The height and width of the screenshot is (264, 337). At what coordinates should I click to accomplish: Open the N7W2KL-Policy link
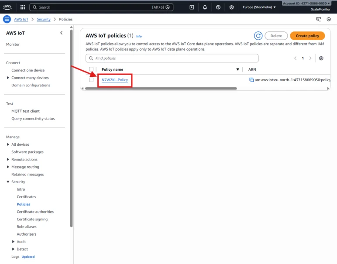tap(115, 80)
